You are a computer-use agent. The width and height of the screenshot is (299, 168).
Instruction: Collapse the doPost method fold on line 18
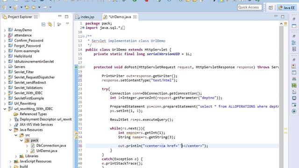pos(84,67)
